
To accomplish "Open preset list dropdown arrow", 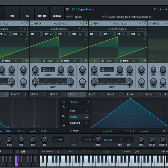I will (155, 9).
